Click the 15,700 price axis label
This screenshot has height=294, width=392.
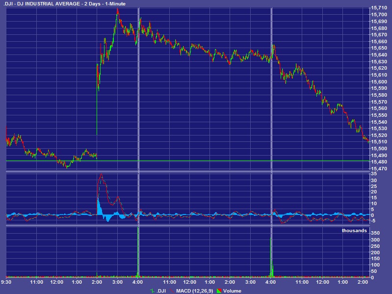click(378, 15)
